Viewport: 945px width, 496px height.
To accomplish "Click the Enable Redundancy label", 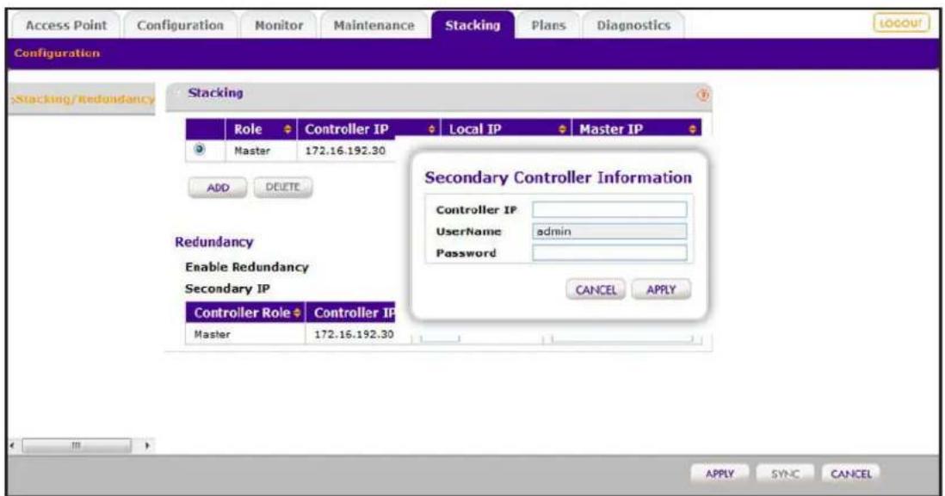I will (x=246, y=267).
